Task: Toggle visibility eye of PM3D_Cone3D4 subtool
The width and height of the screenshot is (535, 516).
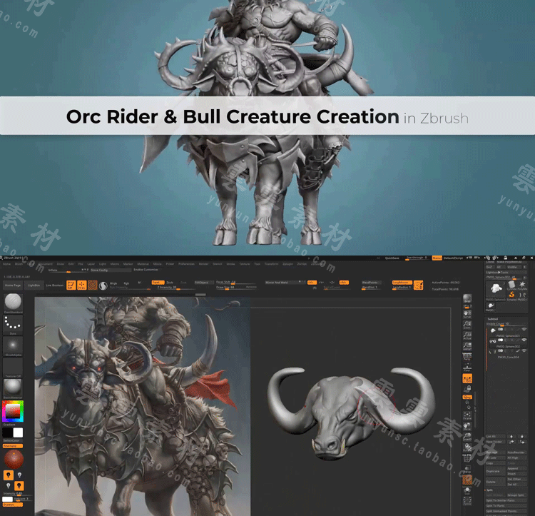Action: click(524, 350)
